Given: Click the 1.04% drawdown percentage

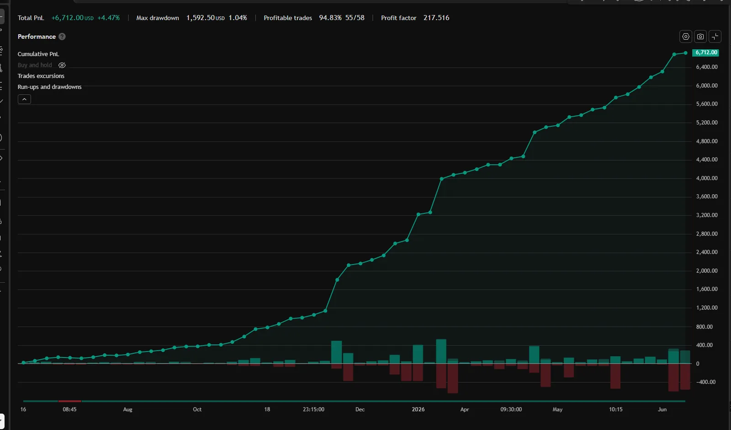Looking at the screenshot, I should tap(238, 18).
